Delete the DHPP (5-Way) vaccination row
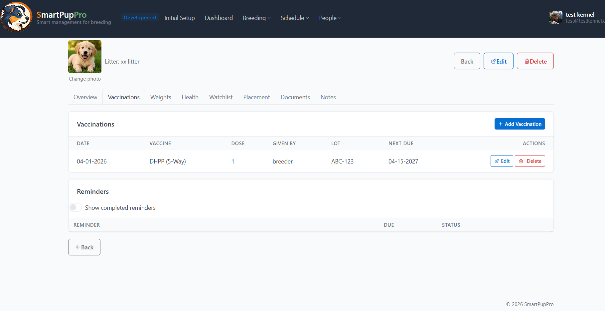 coord(530,161)
